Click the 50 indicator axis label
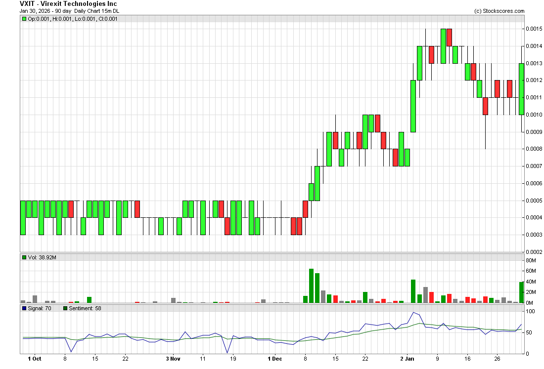Screen dimensions: 544x369 click(529, 332)
